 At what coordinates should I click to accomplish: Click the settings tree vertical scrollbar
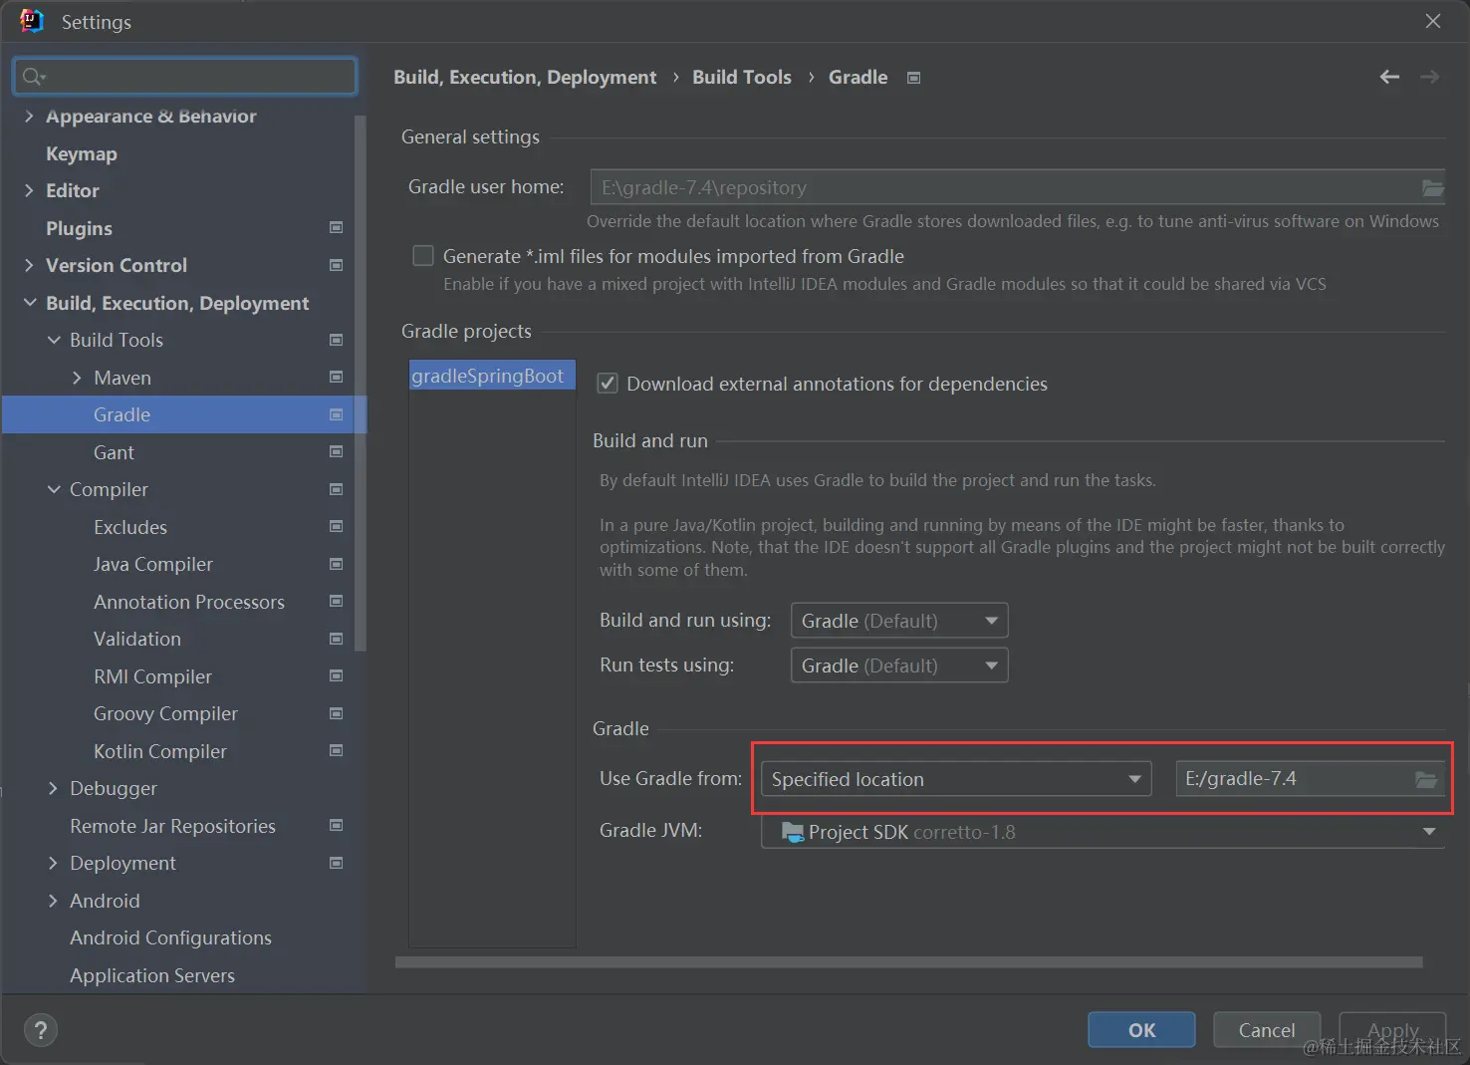click(361, 384)
